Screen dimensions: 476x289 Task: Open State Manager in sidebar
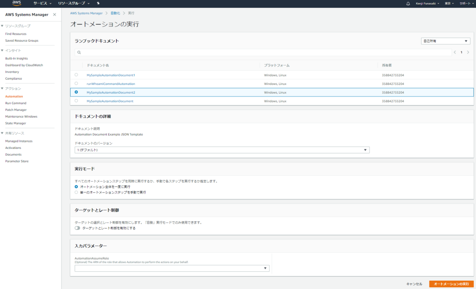[15, 123]
